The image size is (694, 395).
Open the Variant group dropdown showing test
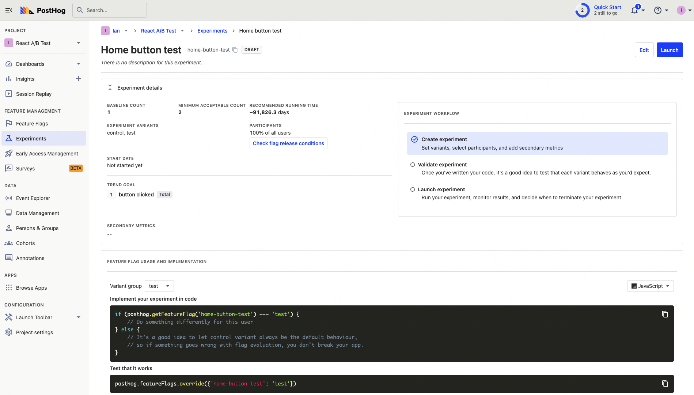(159, 286)
